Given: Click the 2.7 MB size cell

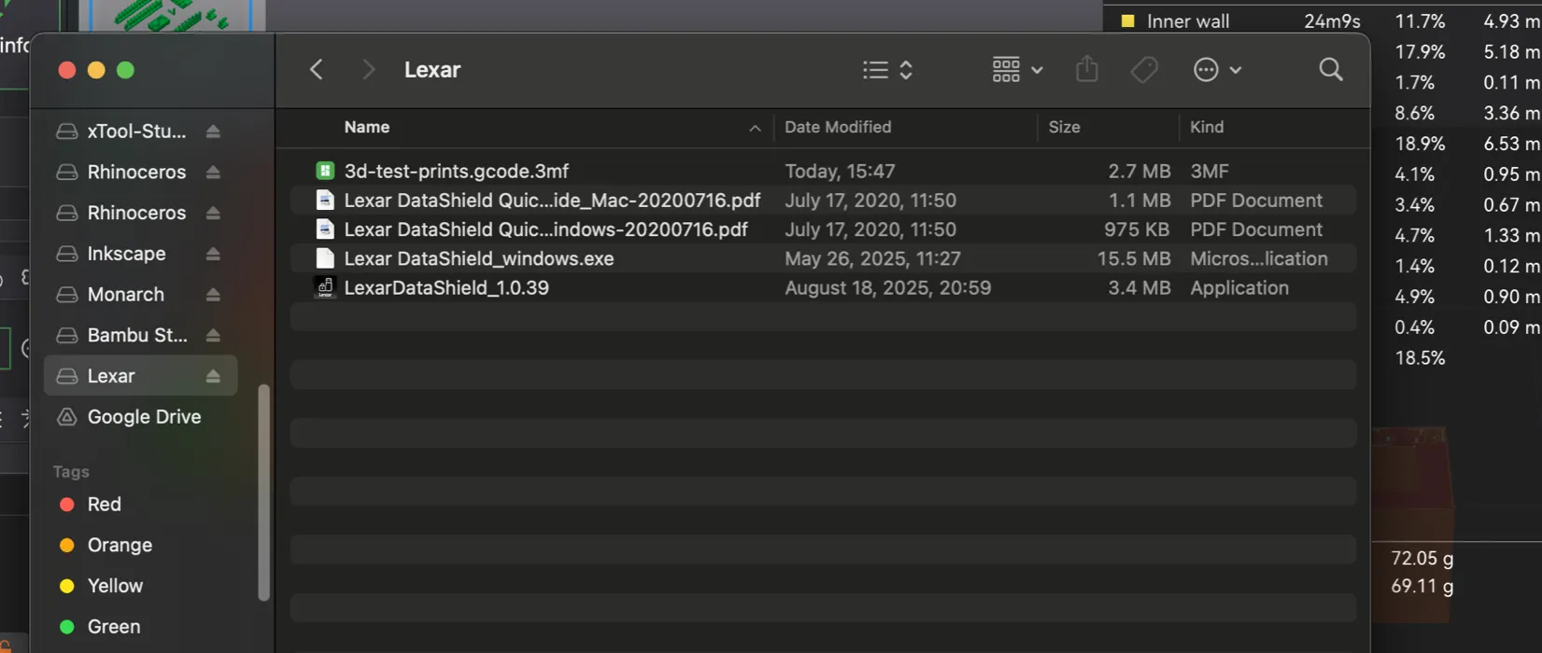Looking at the screenshot, I should click(1139, 171).
